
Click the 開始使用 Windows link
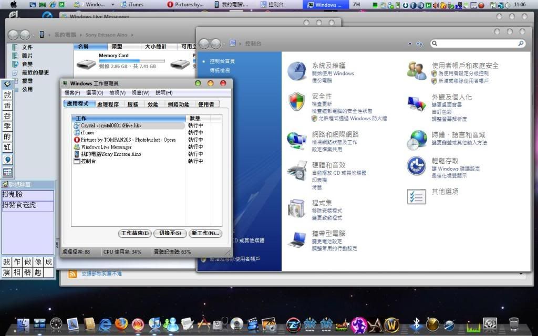tap(333, 73)
